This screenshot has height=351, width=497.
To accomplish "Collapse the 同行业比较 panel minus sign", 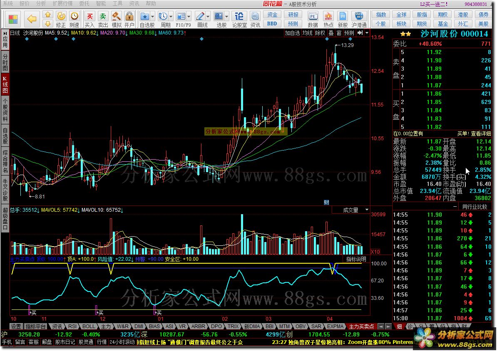I will pyautogui.click(x=455, y=207).
